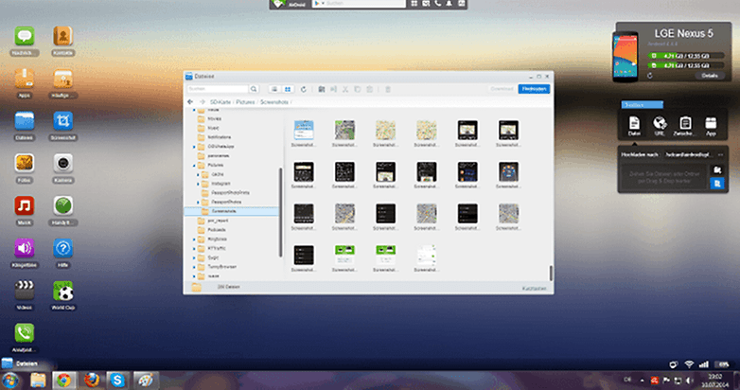This screenshot has height=390, width=740.
Task: Open Firefox from the Windows taskbar
Action: point(91,381)
